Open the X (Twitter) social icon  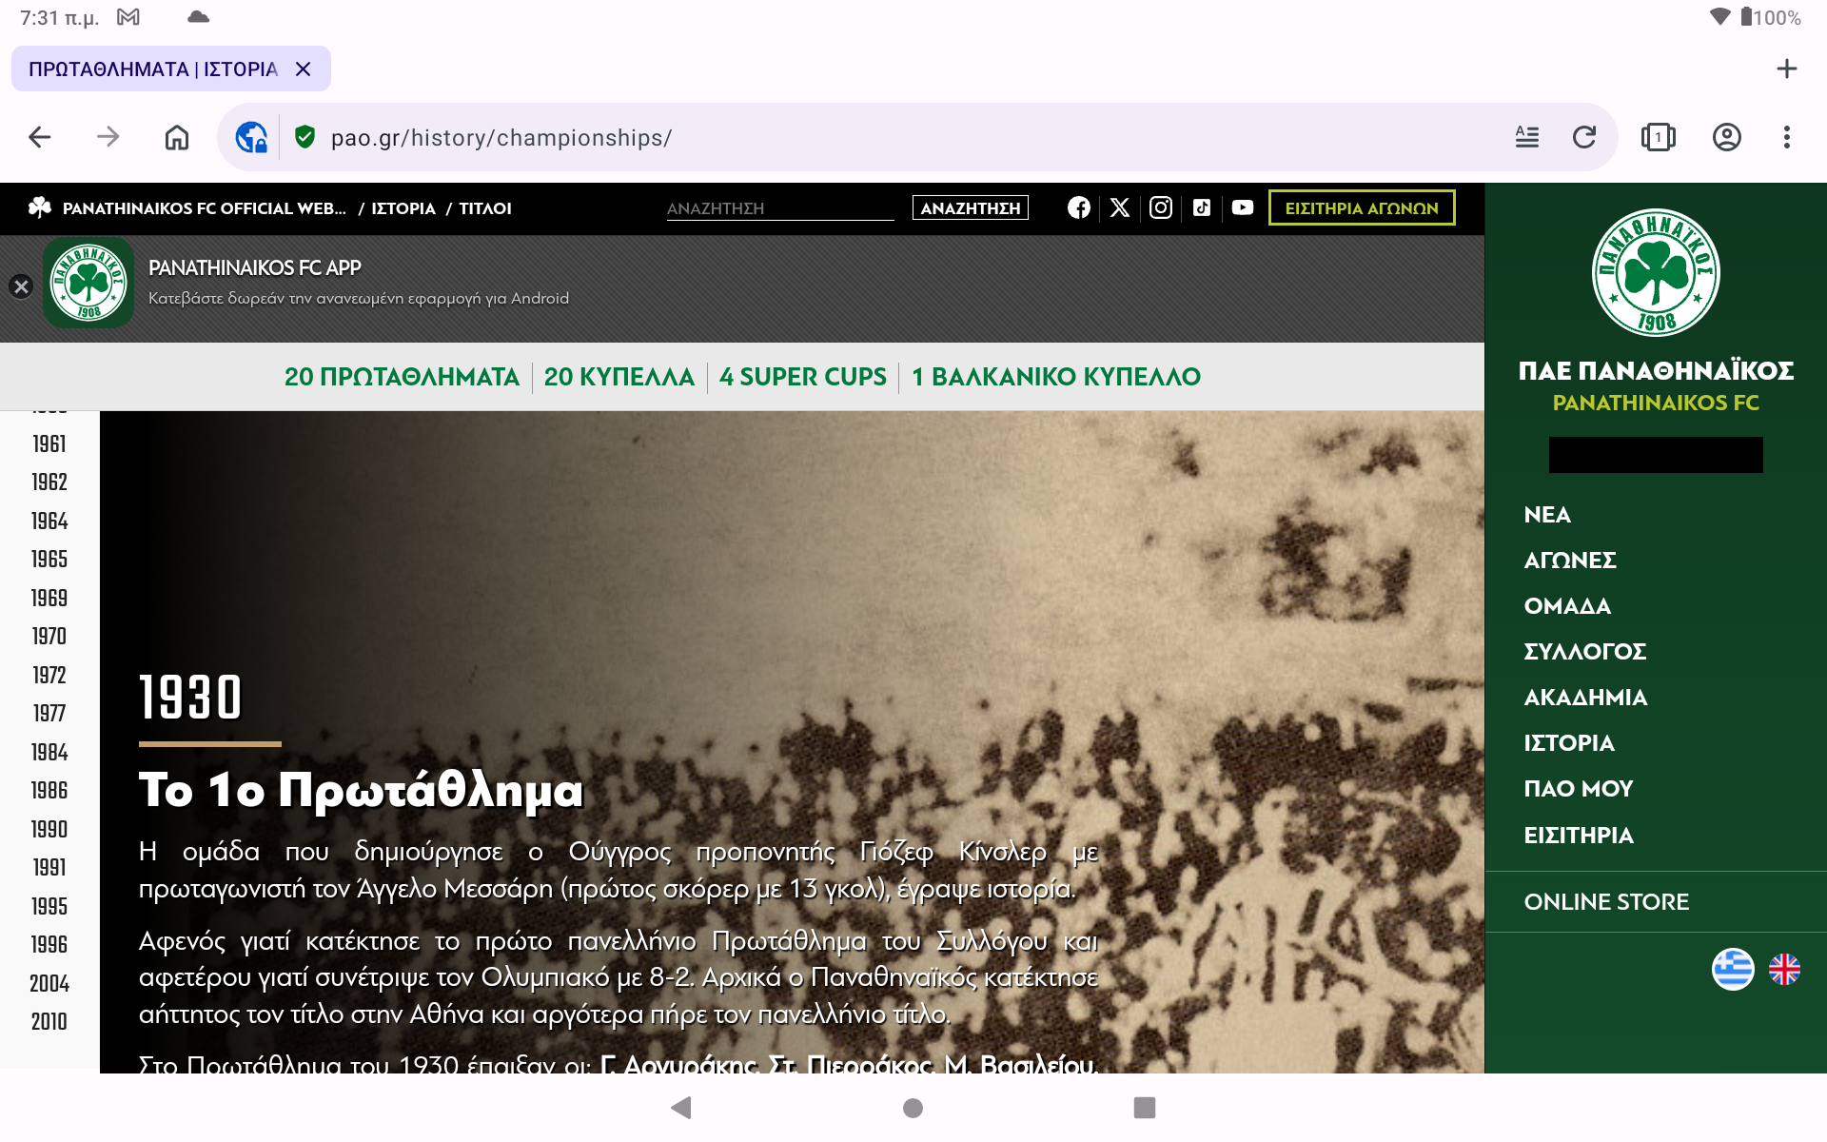pos(1119,207)
